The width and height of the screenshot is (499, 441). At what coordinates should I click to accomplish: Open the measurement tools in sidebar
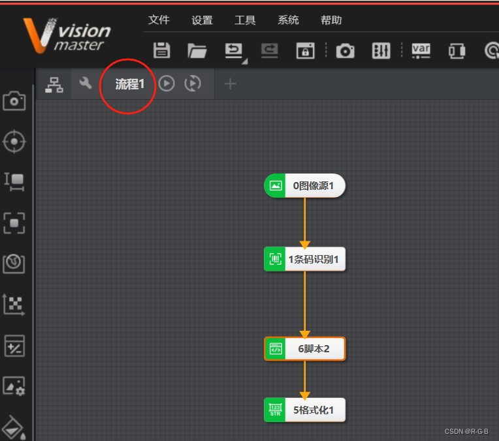(14, 182)
